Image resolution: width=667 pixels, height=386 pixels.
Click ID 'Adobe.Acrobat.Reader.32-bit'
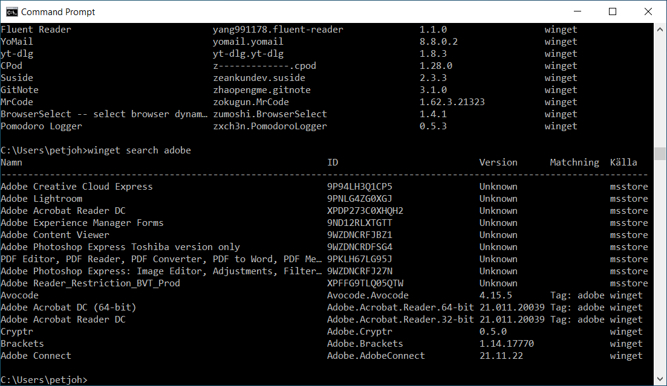point(400,320)
